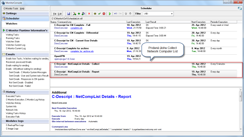
Task: Click the move task up arrow icon
Action: [x=126, y=14]
